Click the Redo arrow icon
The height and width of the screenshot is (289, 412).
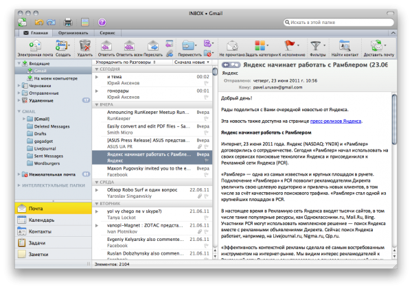point(51,23)
